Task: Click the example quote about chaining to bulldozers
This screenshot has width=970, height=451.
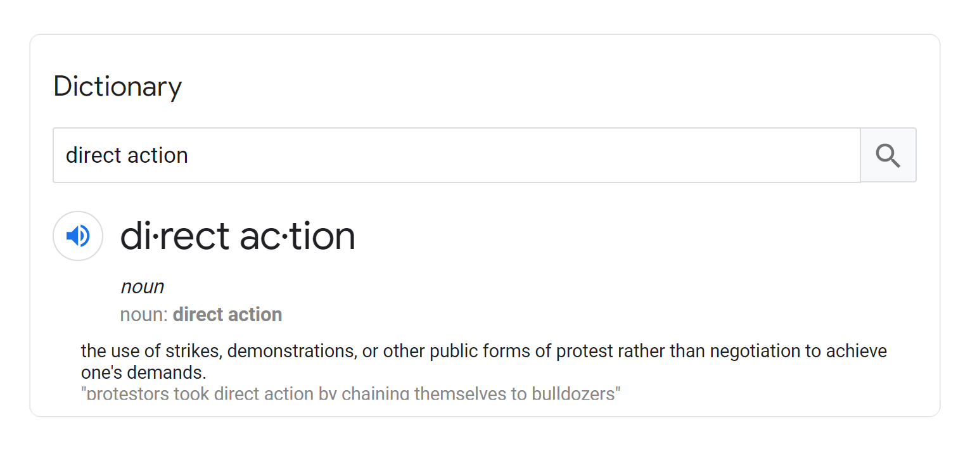Action: pyautogui.click(x=351, y=393)
